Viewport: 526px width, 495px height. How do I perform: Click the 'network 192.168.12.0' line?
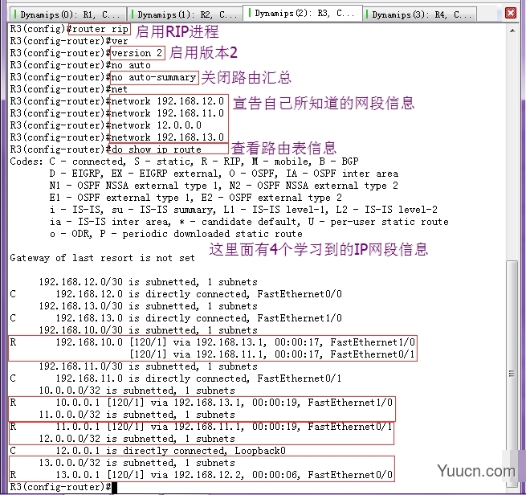pyautogui.click(x=167, y=101)
